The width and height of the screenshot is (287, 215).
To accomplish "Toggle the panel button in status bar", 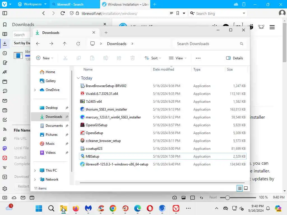I will tap(5, 198).
